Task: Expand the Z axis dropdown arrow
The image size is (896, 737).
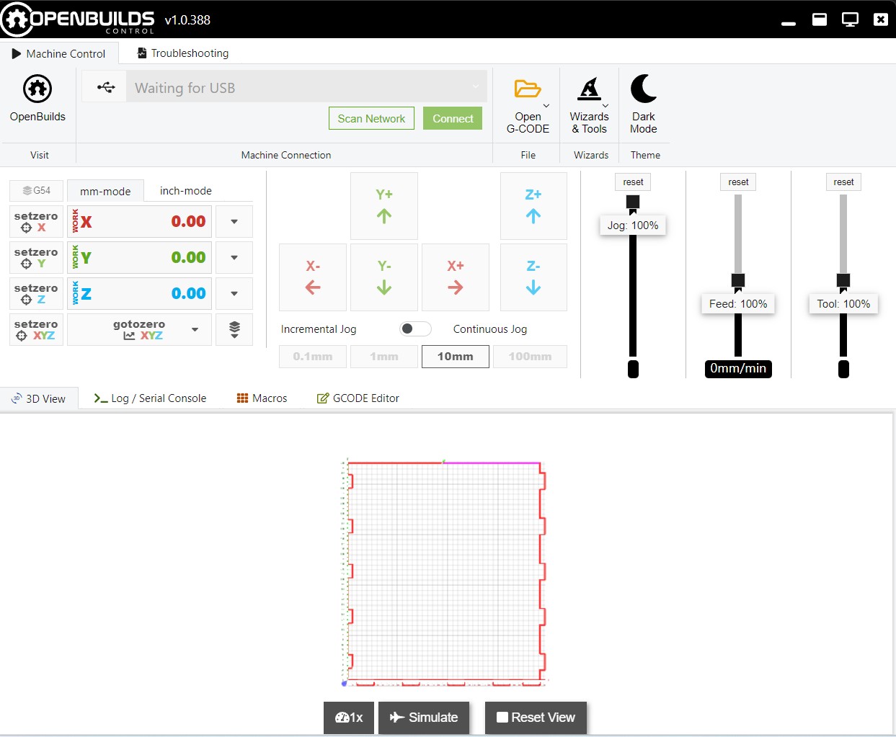Action: (x=234, y=294)
